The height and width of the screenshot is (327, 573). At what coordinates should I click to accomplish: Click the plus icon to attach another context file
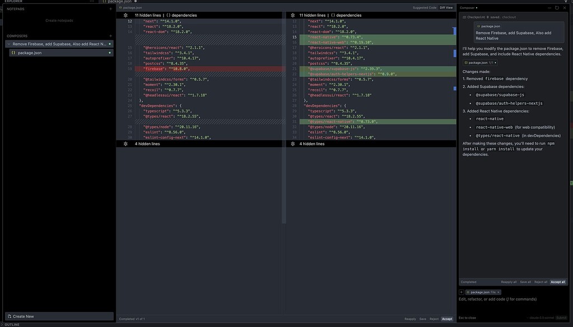click(x=461, y=292)
